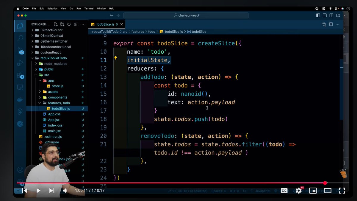The height and width of the screenshot is (201, 357).
Task: Open the Terminal menu in the menu bar
Action: (89, 8)
